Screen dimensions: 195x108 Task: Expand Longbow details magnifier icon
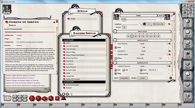tap(166, 24)
